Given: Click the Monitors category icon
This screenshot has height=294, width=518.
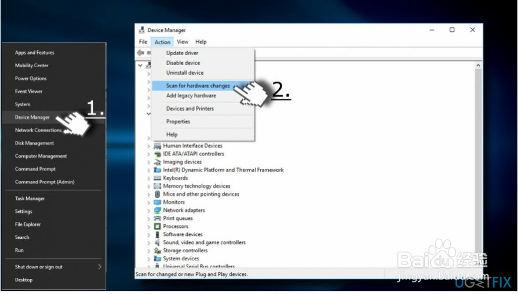Looking at the screenshot, I should coord(158,202).
